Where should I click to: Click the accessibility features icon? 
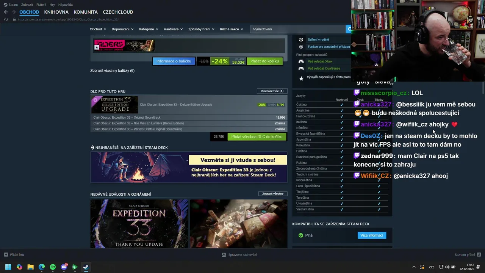pyautogui.click(x=301, y=47)
